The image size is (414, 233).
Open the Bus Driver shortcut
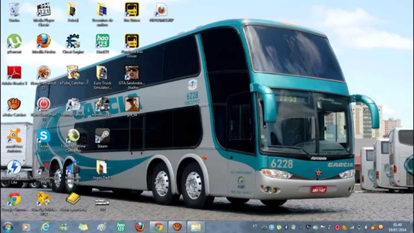132,12
